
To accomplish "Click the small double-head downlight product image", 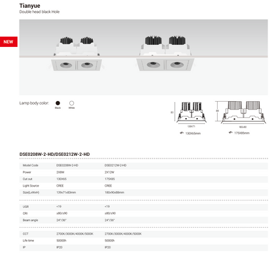I will 76,53.
